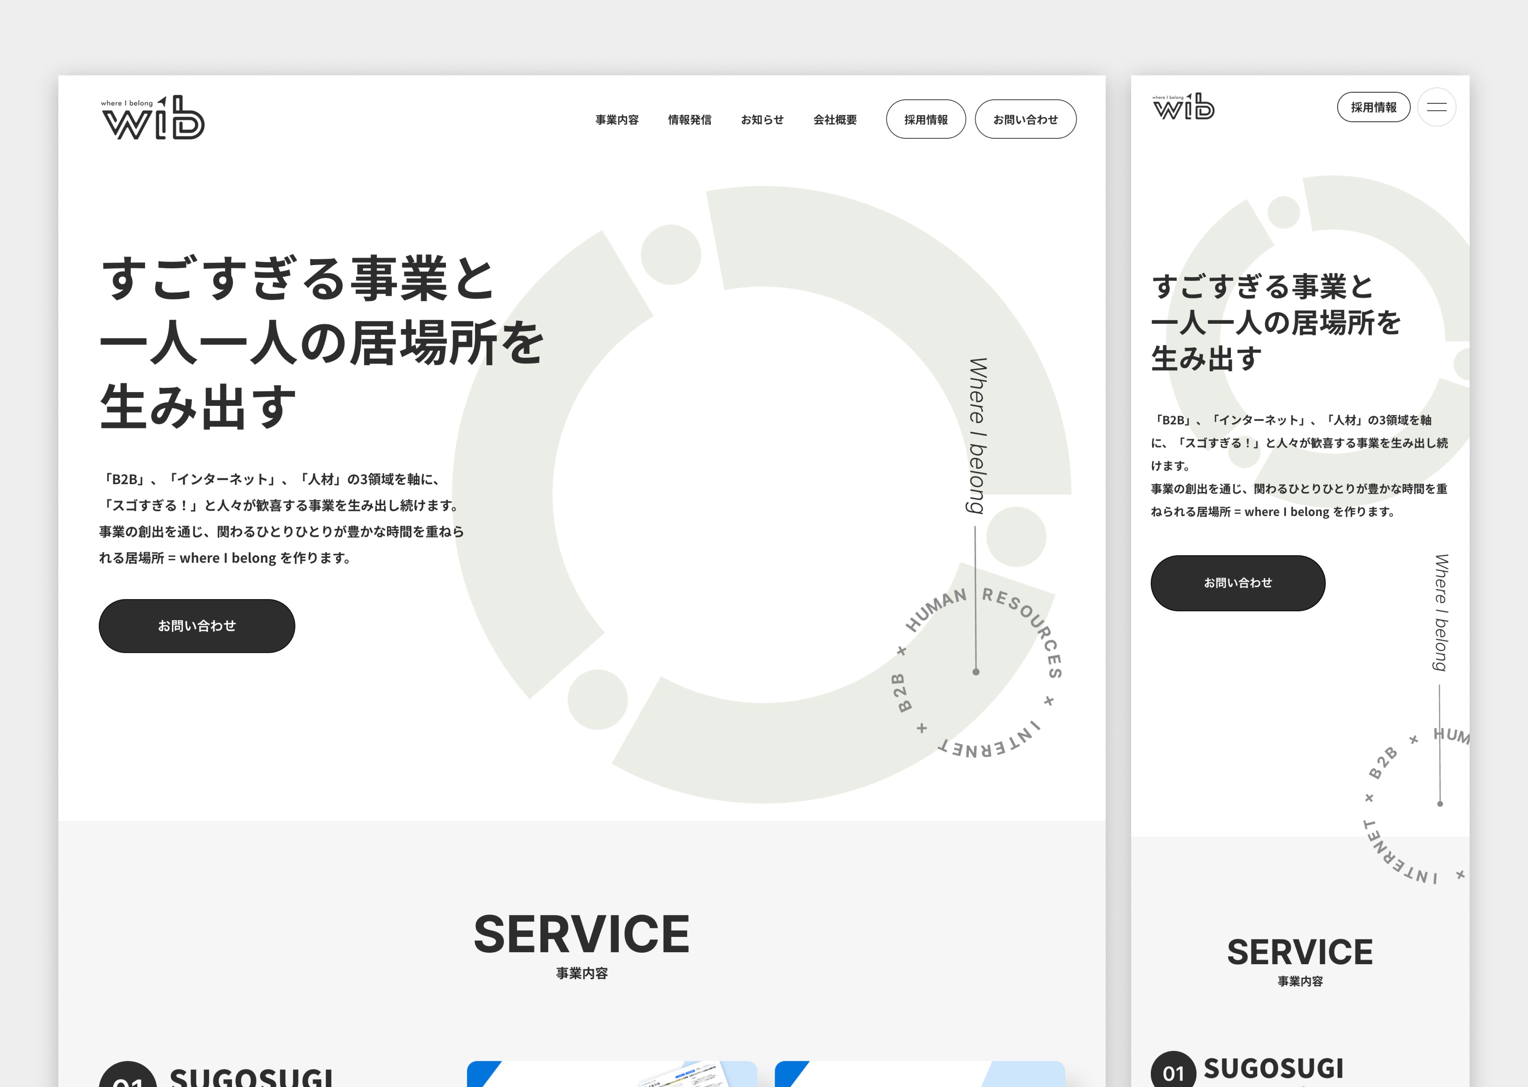Open the 情報発信 navigation item

[x=689, y=120]
